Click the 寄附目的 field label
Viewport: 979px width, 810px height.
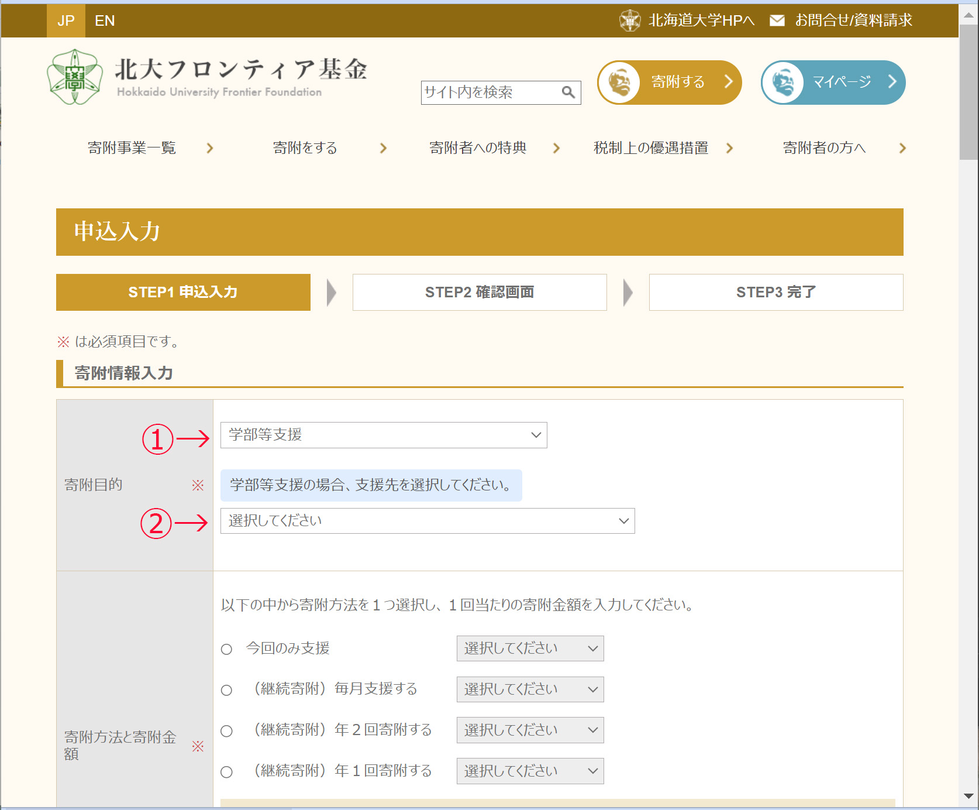point(94,485)
